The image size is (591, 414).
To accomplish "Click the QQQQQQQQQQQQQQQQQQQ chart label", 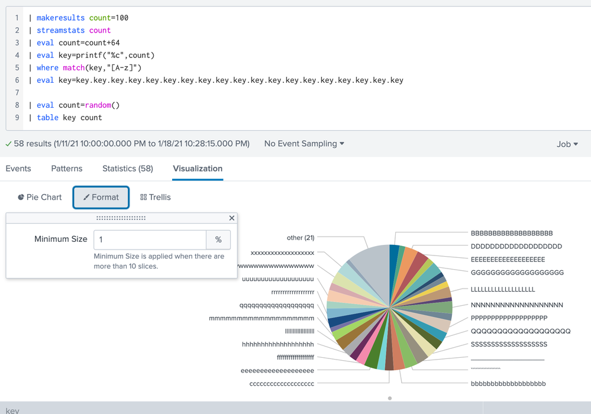I will click(521, 331).
